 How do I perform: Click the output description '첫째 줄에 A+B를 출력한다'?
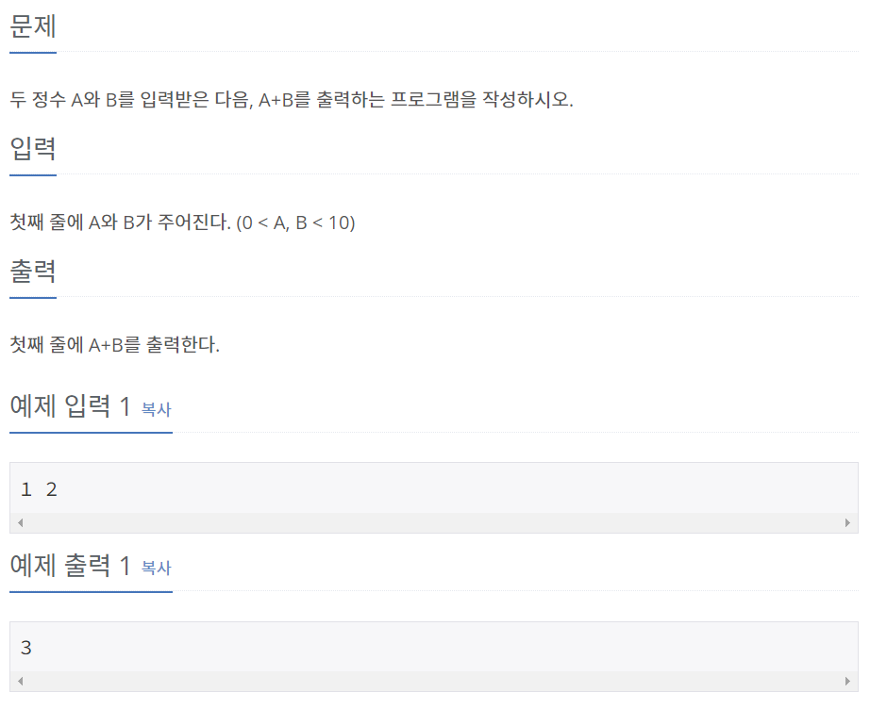(x=115, y=345)
